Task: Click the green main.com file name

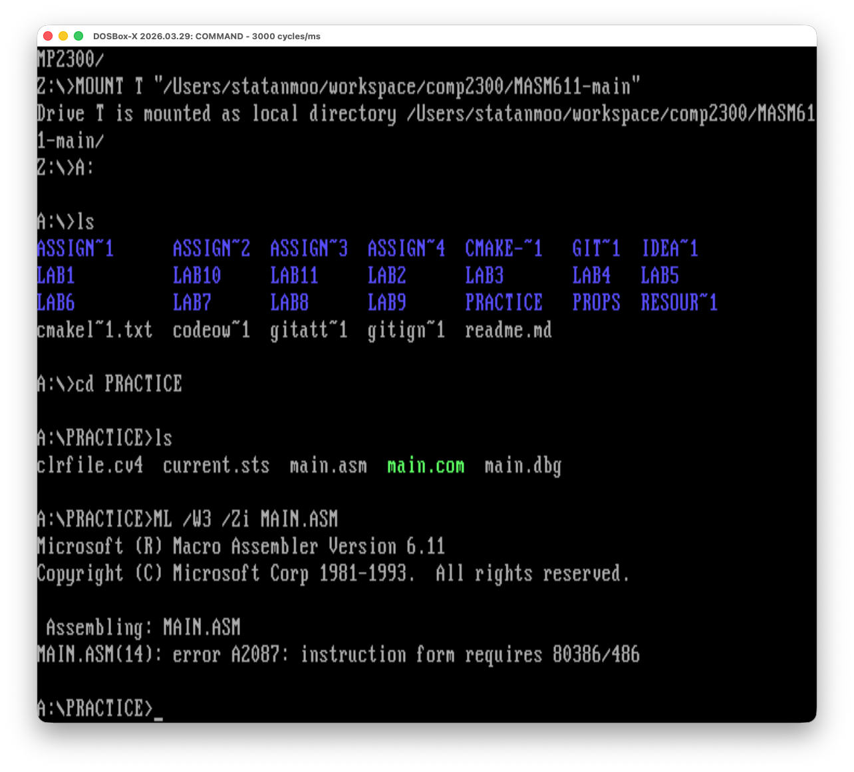Action: 426,465
